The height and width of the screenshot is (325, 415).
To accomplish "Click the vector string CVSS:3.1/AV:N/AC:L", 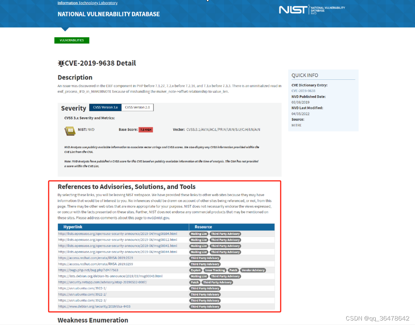I will 223,130.
